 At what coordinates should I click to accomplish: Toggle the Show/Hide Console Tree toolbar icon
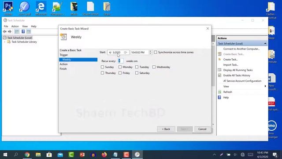tap(17, 31)
